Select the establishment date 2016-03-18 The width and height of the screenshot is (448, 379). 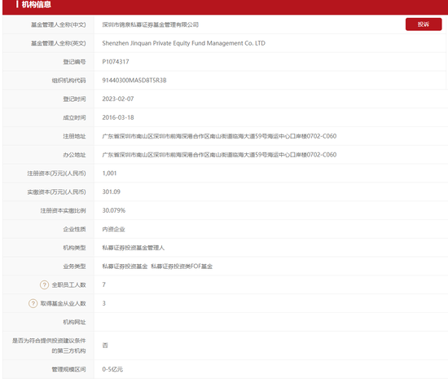[x=118, y=117]
